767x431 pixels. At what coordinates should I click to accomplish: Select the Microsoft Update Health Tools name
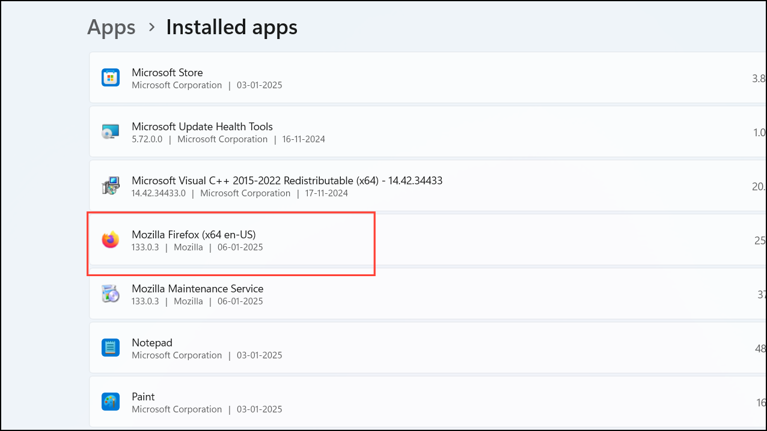tap(202, 127)
